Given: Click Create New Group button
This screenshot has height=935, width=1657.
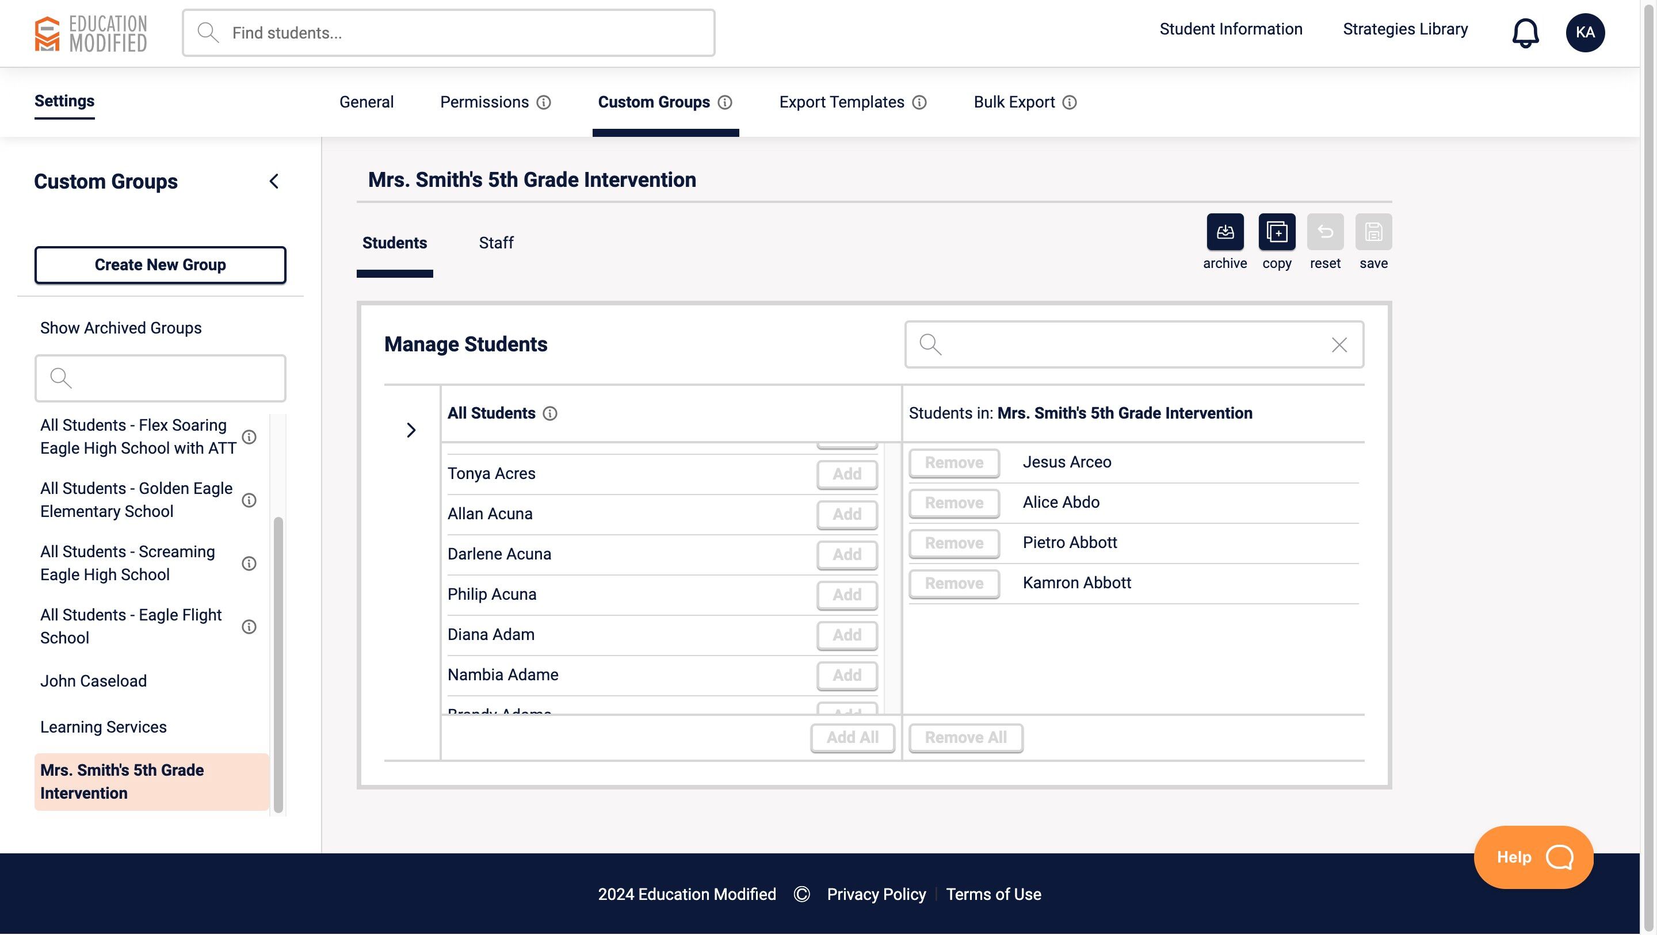Looking at the screenshot, I should pyautogui.click(x=160, y=265).
